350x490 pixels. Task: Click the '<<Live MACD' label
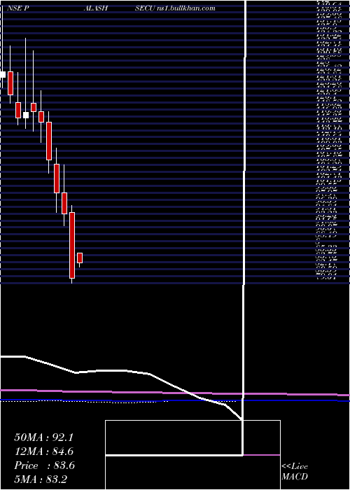point(295,472)
